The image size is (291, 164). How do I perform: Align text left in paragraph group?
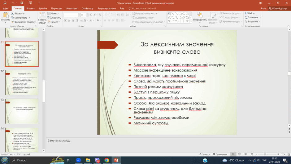pyautogui.click(x=105, y=20)
